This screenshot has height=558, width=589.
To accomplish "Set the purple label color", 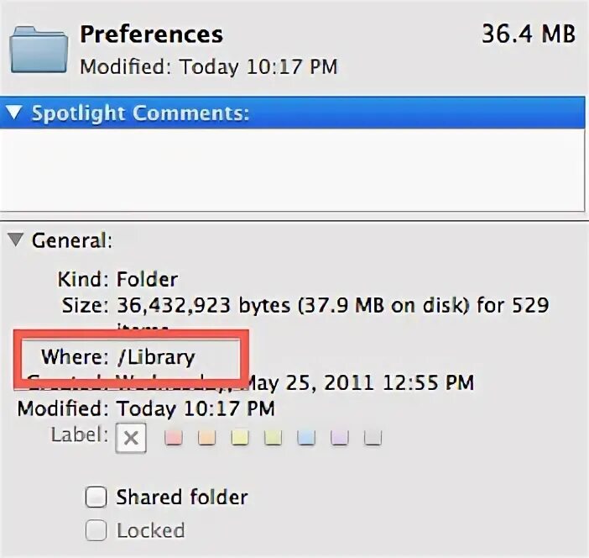I will pos(340,437).
